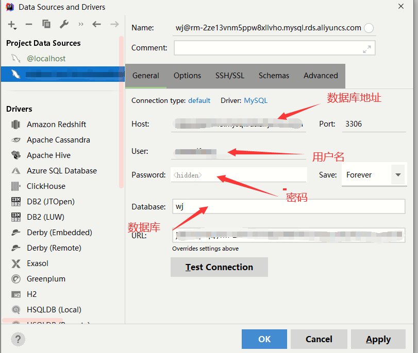Click the HSQLDB (Local) icon
The image size is (418, 353).
tap(16, 310)
